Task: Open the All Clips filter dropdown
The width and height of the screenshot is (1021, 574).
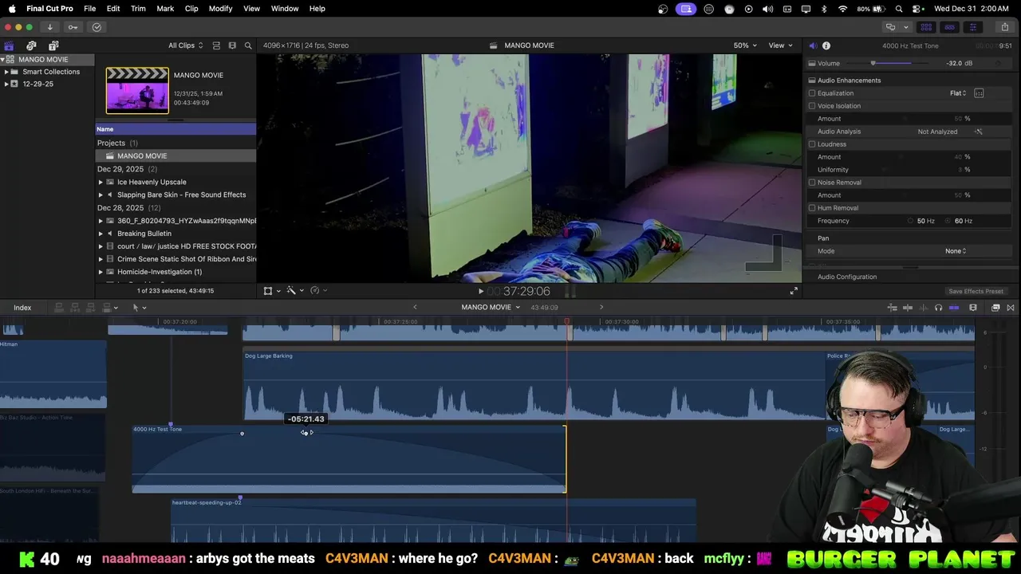Action: tap(185, 45)
